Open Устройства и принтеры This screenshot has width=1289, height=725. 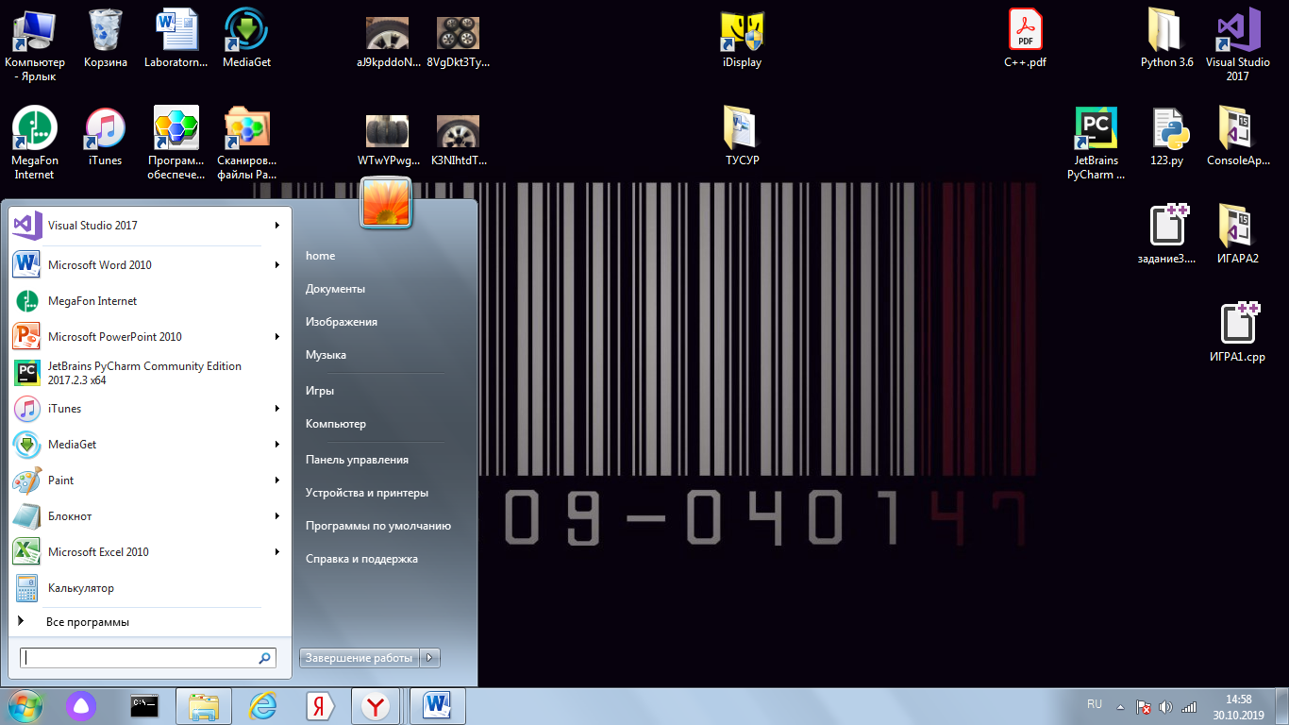(x=367, y=493)
